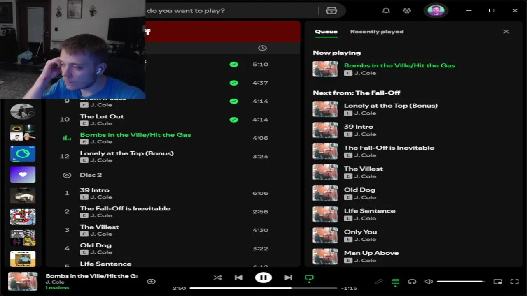Switch to the Queue tab
The height and width of the screenshot is (296, 527).
[x=326, y=32]
